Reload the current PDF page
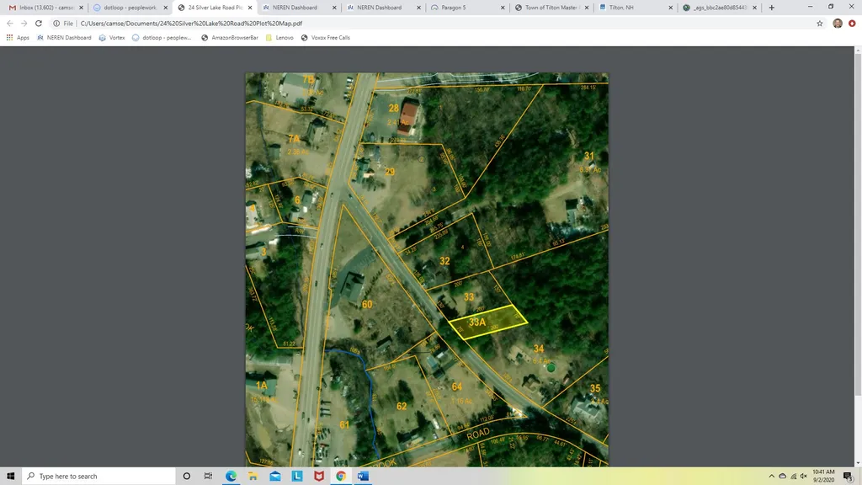 coord(39,24)
